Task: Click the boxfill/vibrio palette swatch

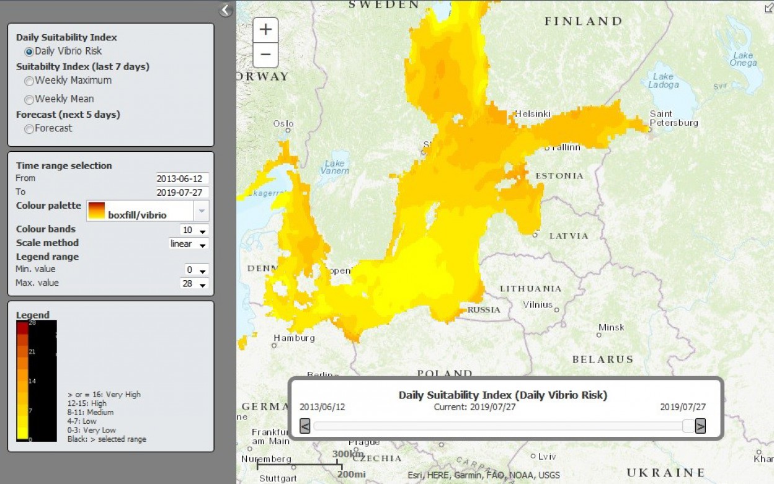Action: [x=97, y=211]
